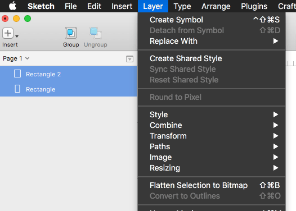Choose Create Shared Style
Image resolution: width=296 pixels, height=211 pixels.
(212, 58)
